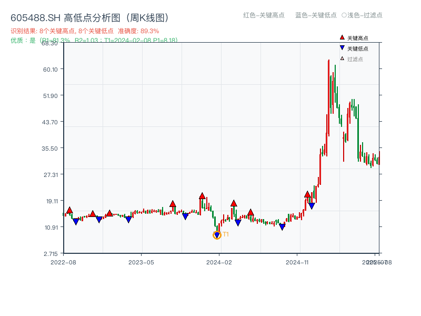This screenshot has width=421, height=316.
Task: Click the blue key-low triangle before the 2024-11 rally
Action: (283, 225)
